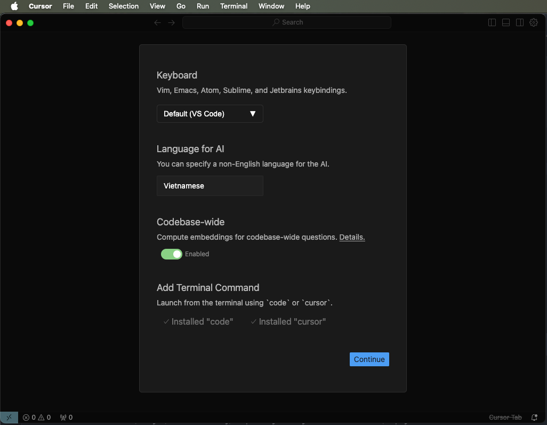Open the Terminal menu
Viewport: 547px width, 425px height.
pyautogui.click(x=234, y=6)
